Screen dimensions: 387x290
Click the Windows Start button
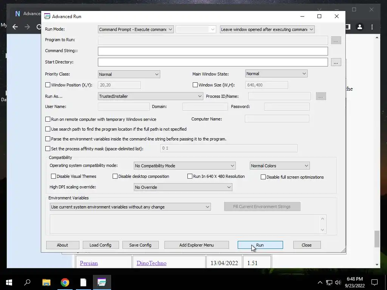[x=9, y=282]
